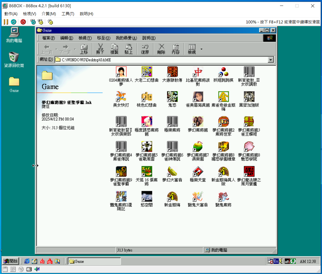Click the 剪下 (Cut) toolbar button
The image size is (322, 274).
(x=100, y=49)
